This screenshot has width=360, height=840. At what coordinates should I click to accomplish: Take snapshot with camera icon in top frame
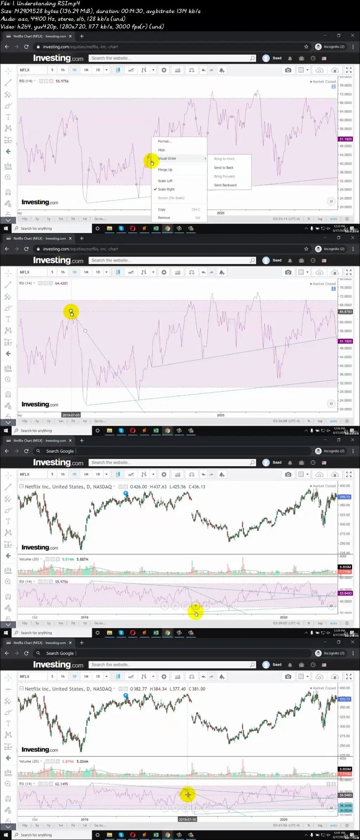coord(288,70)
